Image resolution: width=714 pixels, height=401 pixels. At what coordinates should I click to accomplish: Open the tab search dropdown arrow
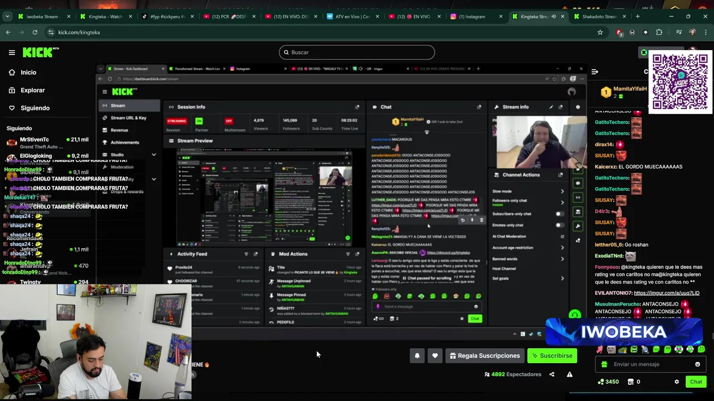[x=7, y=17]
